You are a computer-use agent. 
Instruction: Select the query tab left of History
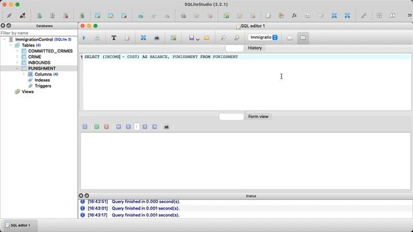click(x=234, y=48)
